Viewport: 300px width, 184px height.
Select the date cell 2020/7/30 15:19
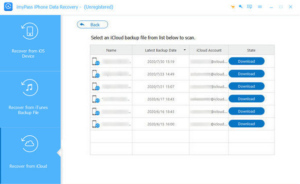click(x=161, y=62)
